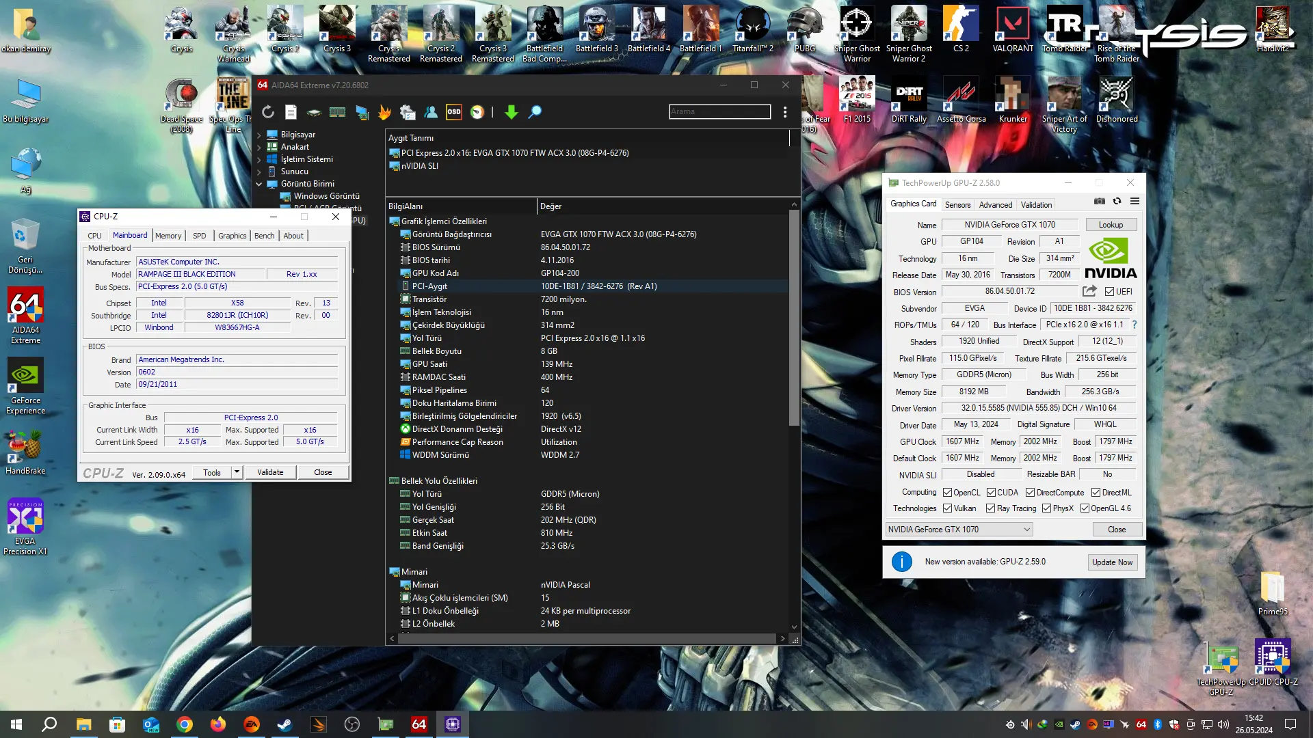
Task: Click the Bluetooth icon in the system tray
Action: coord(1158,724)
